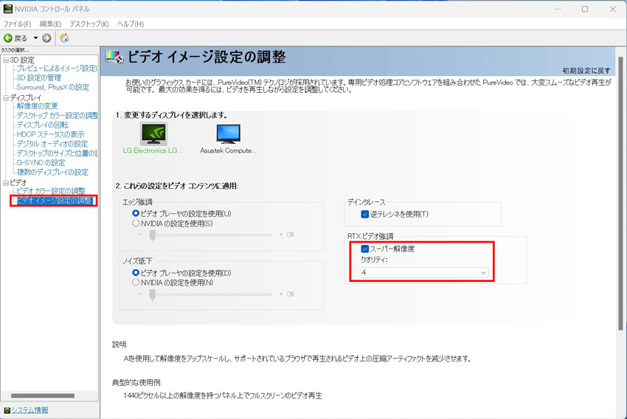Click the noise reduction slider thumb

tap(153, 294)
